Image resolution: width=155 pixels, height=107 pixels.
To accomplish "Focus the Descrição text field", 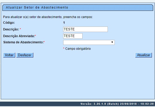I will tap(85, 29).
